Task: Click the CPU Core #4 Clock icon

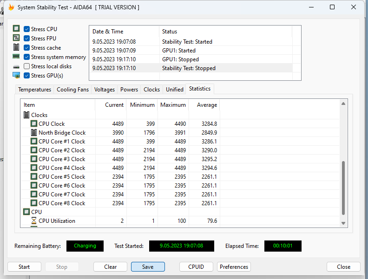Action: [x=34, y=168]
